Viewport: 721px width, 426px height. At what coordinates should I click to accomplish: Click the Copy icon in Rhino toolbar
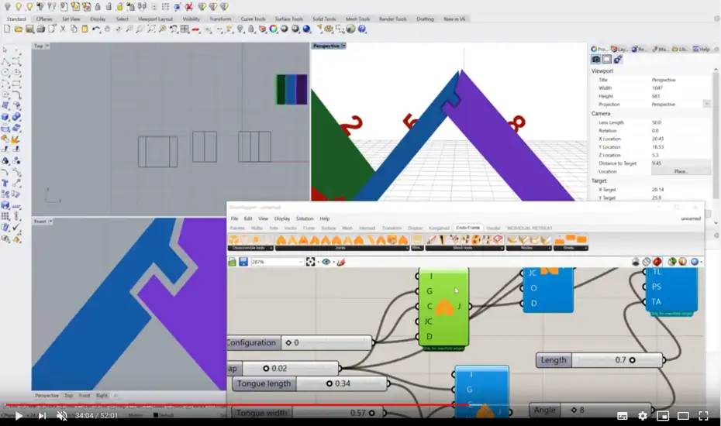pyautogui.click(x=74, y=29)
